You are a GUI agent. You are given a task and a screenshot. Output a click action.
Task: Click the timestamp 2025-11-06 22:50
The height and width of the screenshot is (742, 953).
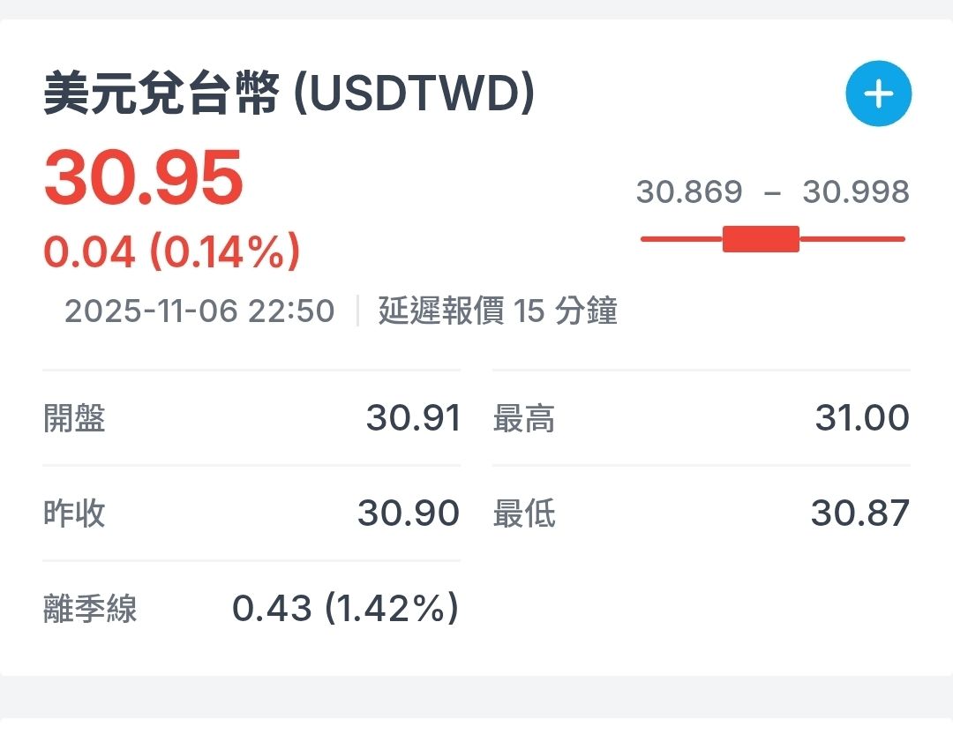coord(199,311)
